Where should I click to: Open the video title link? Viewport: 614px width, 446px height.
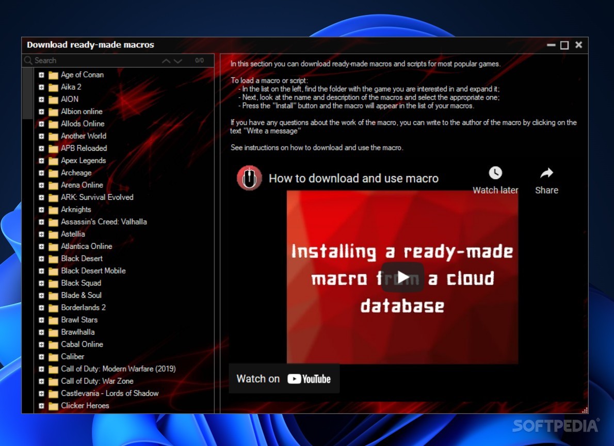coord(353,178)
